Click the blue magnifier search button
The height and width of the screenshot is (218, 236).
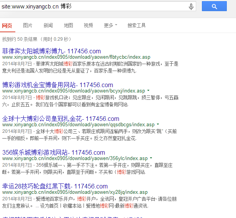tap(214, 6)
